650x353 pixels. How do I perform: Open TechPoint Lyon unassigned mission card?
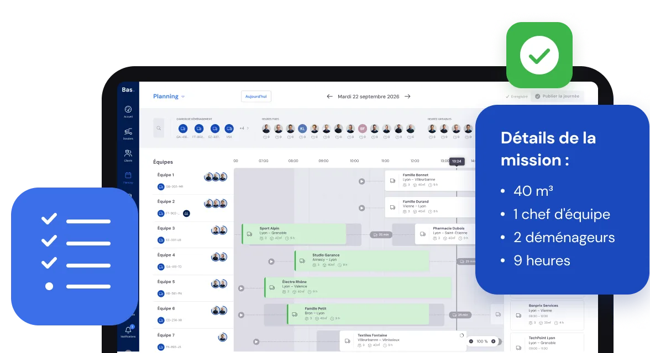pyautogui.click(x=547, y=343)
